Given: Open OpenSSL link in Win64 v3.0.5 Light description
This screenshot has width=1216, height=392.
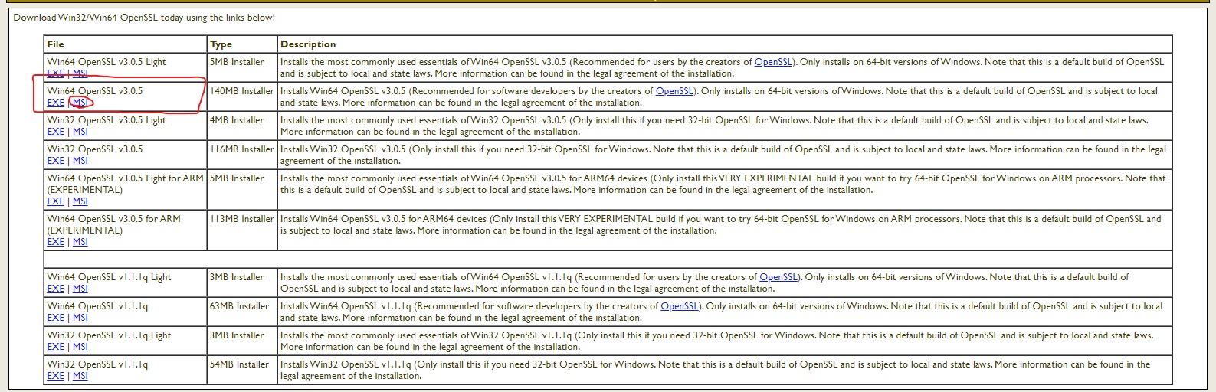Looking at the screenshot, I should (x=774, y=62).
